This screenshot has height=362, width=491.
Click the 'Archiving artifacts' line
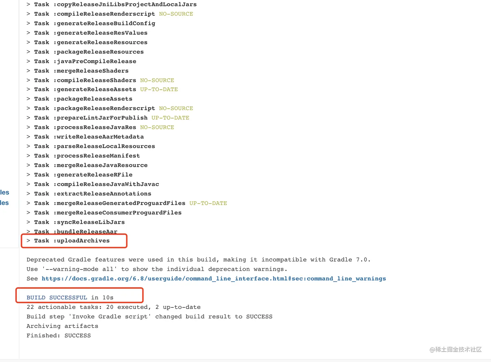pos(62,326)
